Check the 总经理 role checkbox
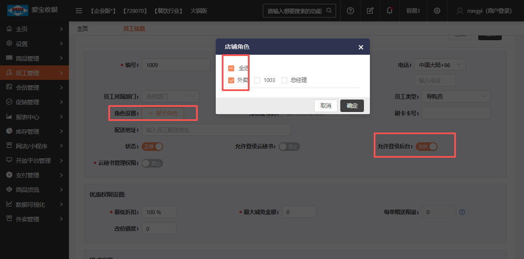524x259 pixels. pyautogui.click(x=284, y=80)
